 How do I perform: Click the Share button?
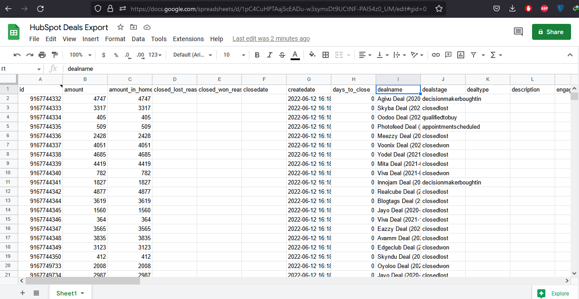tap(551, 32)
